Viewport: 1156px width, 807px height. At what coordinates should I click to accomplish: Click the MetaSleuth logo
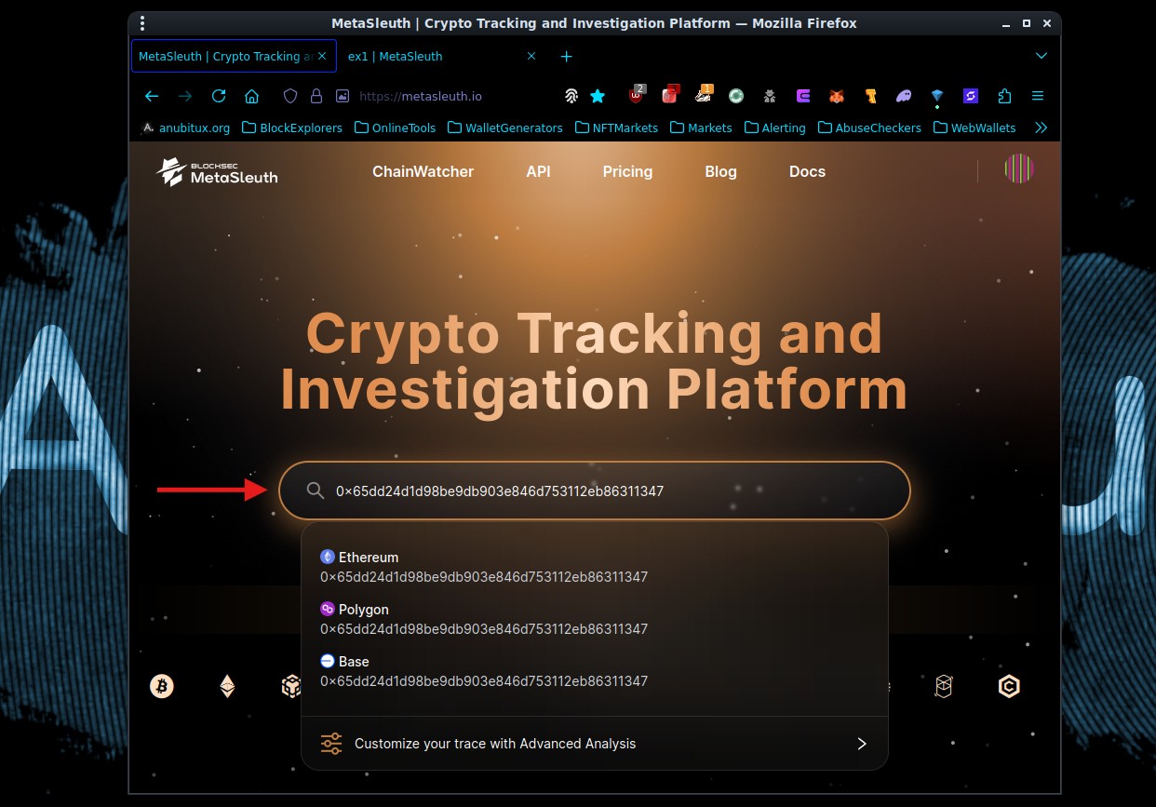point(217,171)
